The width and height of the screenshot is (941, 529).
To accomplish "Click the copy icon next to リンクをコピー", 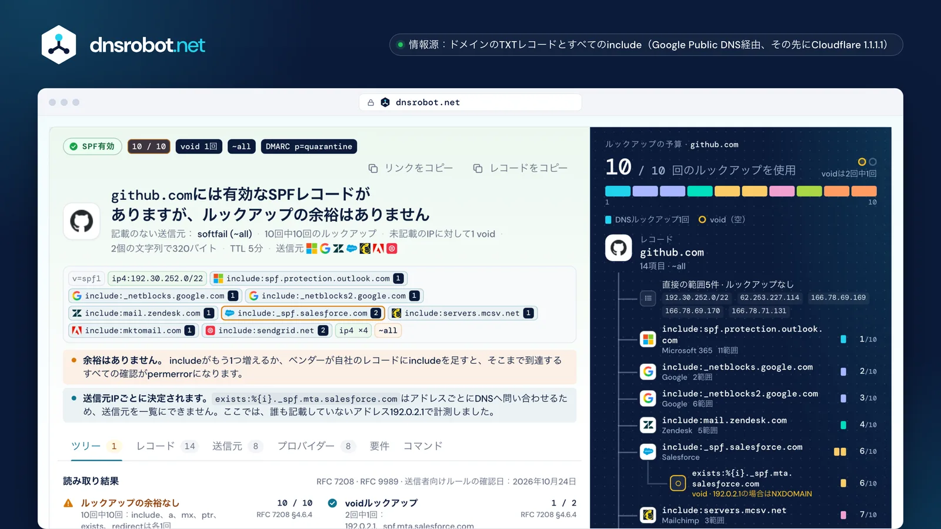I will [373, 168].
